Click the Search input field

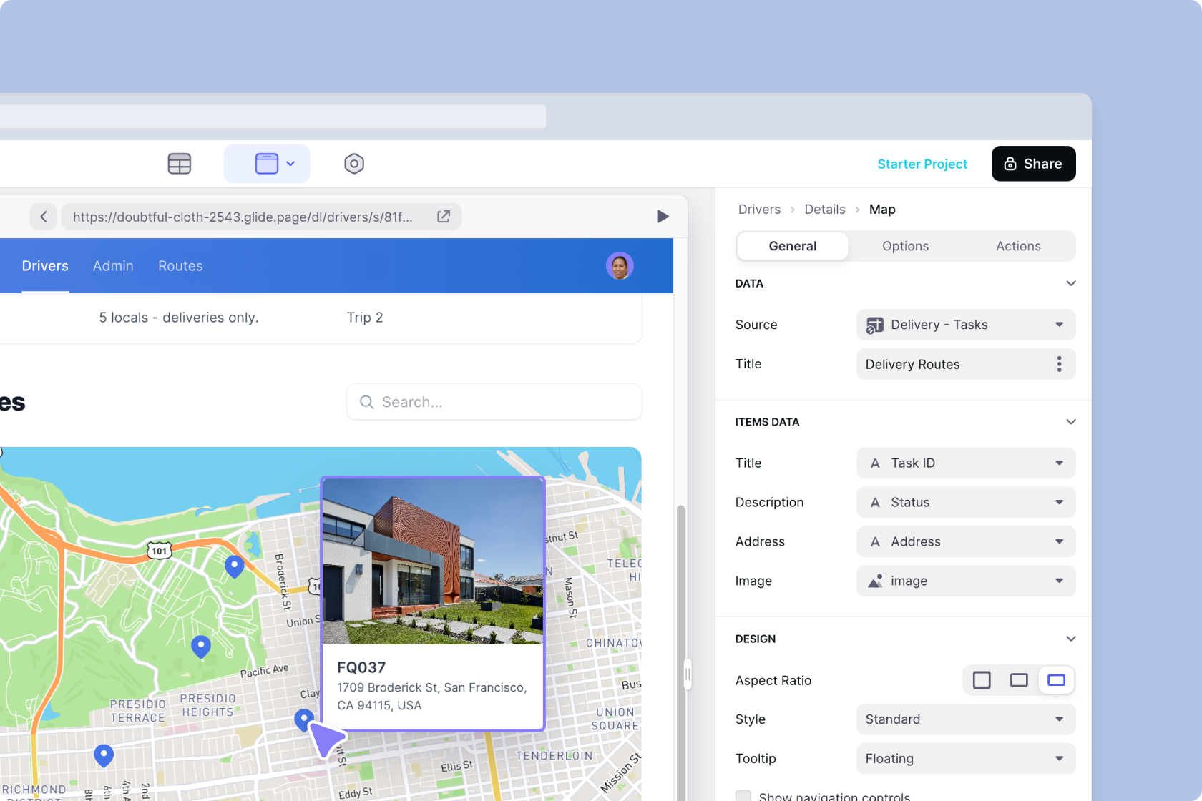click(x=494, y=402)
